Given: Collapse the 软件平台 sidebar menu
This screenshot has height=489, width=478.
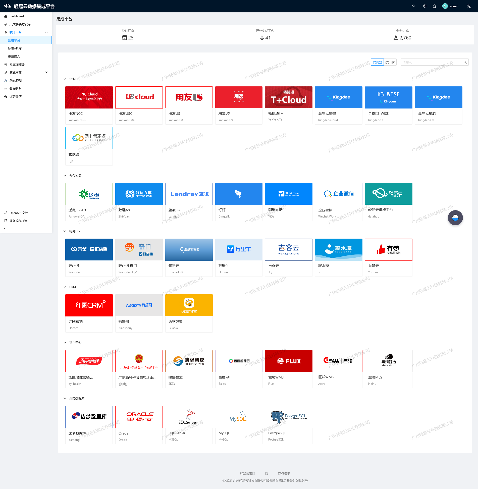Looking at the screenshot, I should tap(26, 32).
